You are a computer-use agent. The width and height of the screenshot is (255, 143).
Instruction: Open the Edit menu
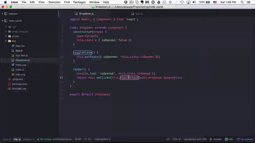point(32,2)
